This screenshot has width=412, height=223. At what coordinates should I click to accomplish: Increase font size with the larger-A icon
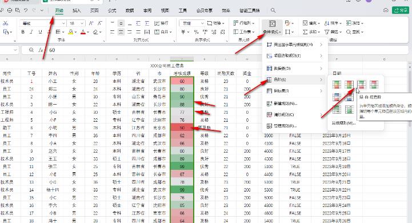(91, 23)
